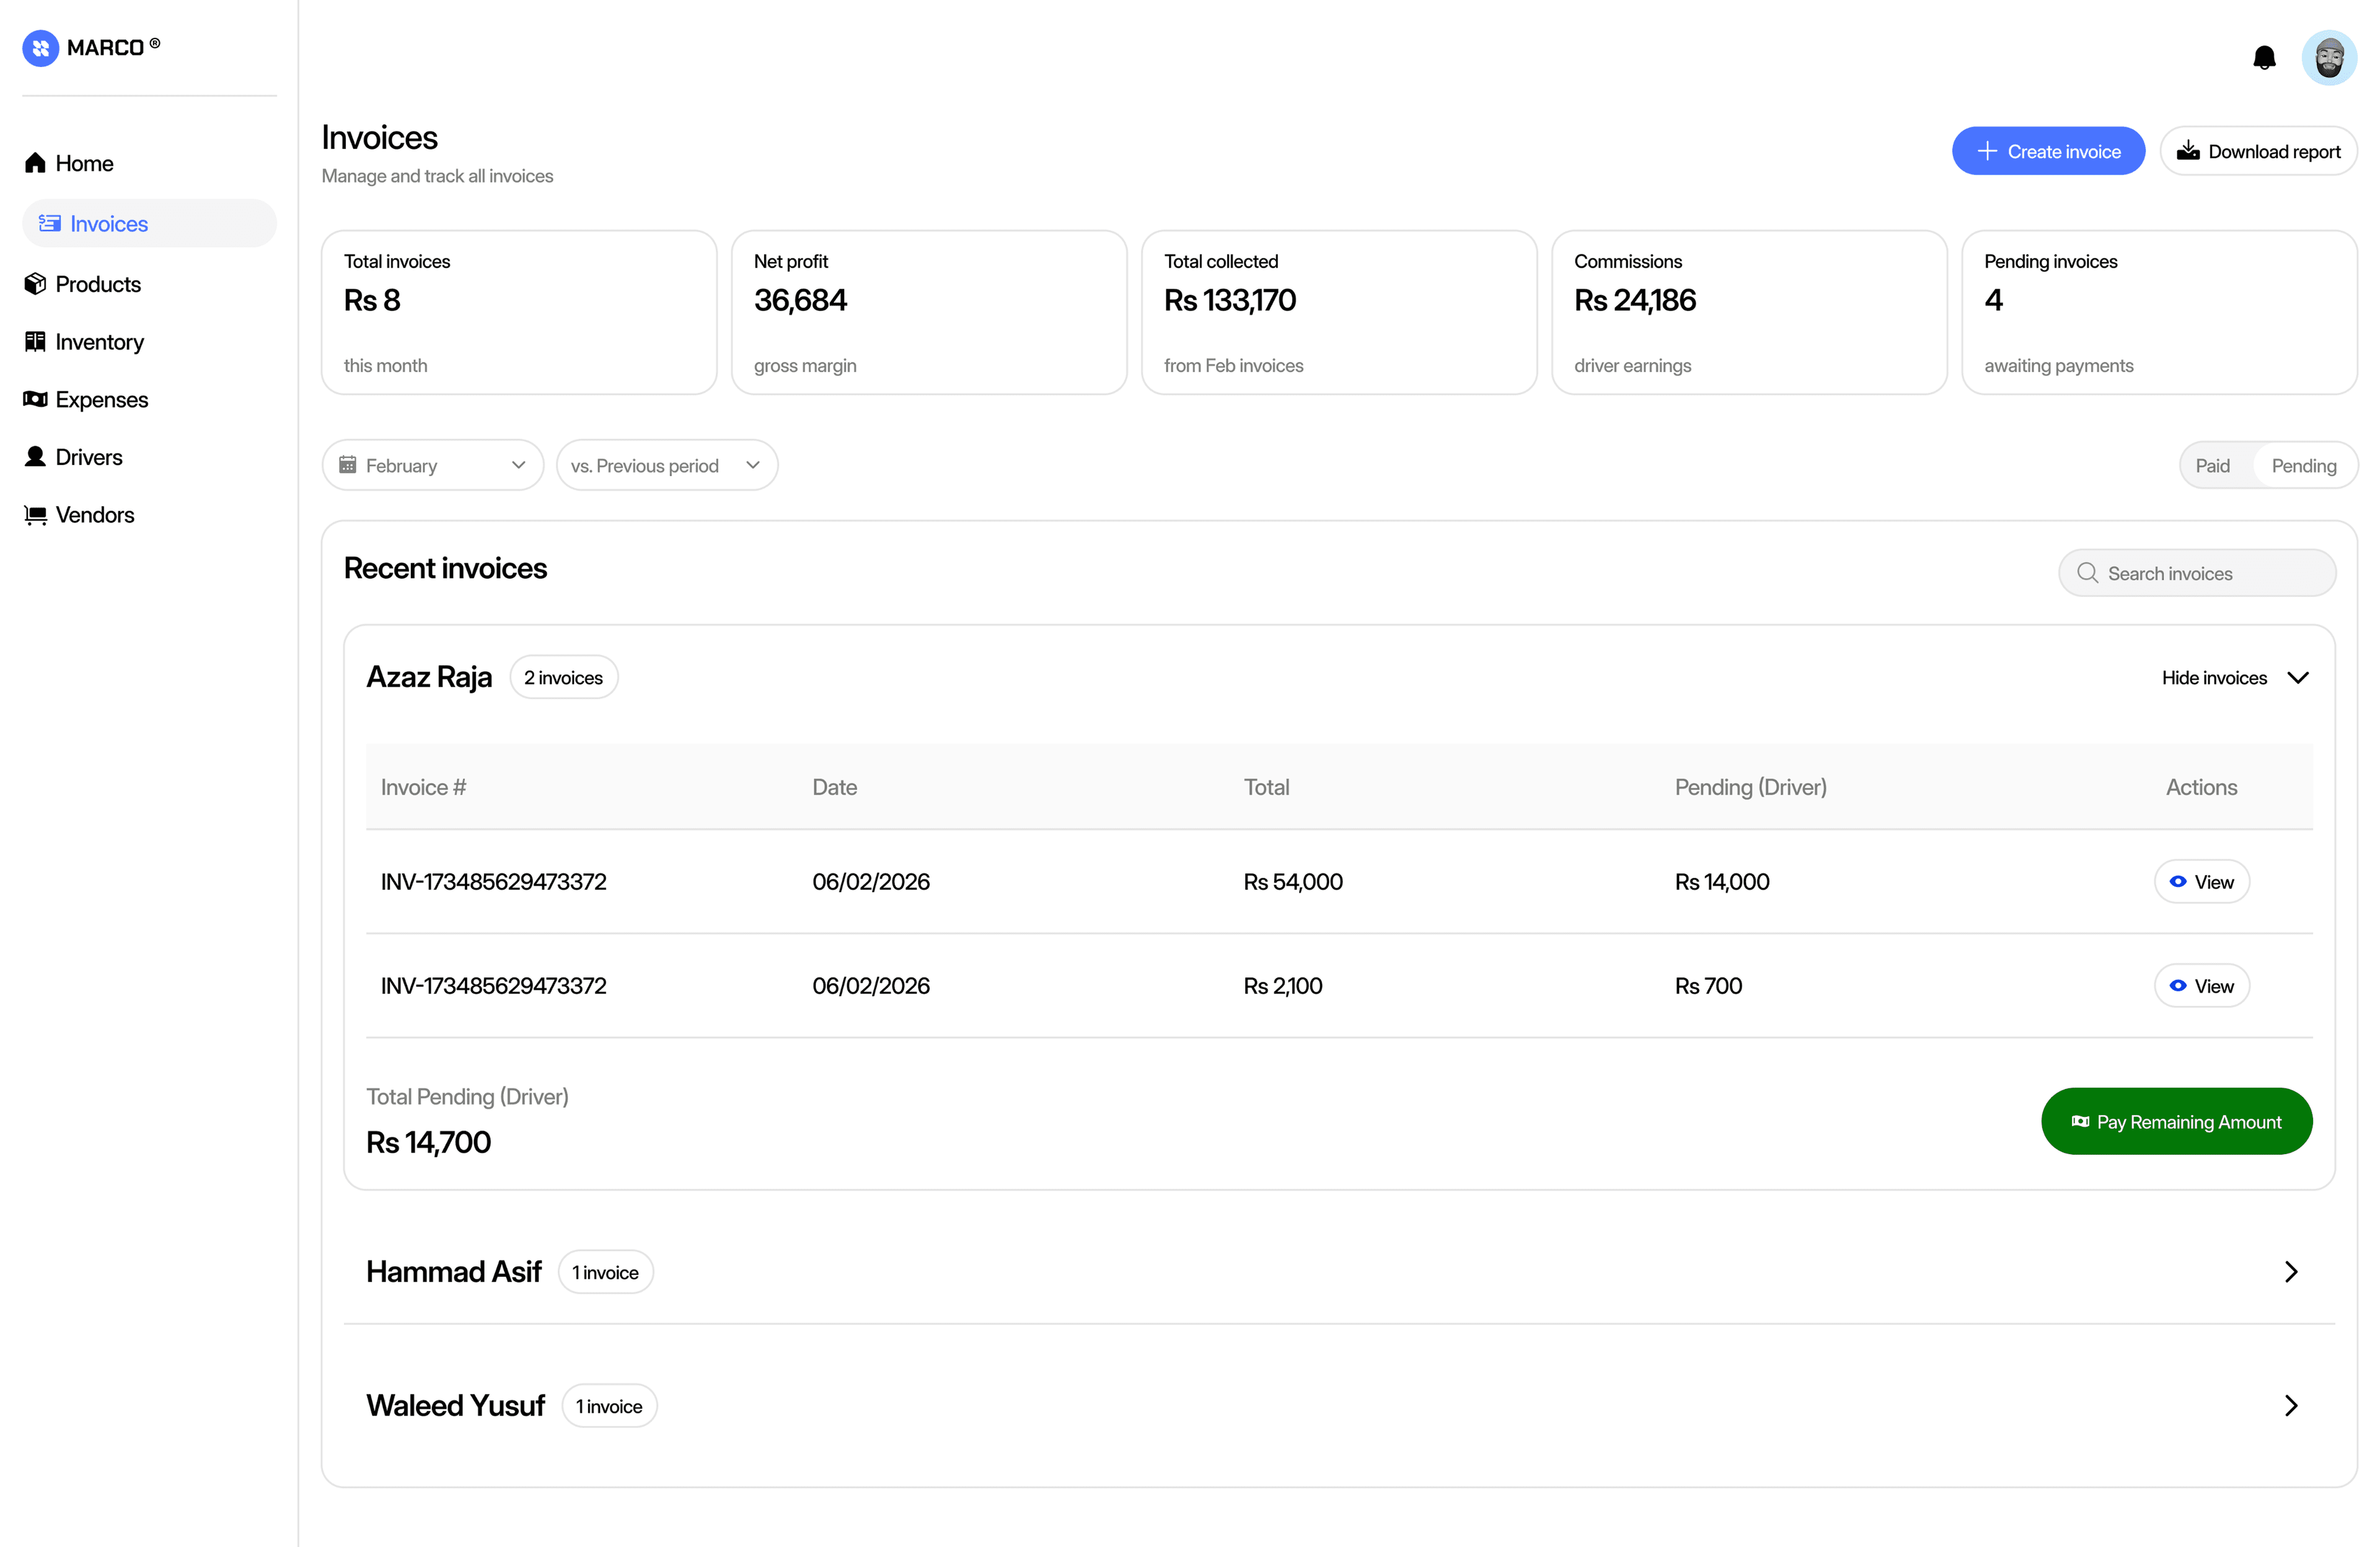This screenshot has width=2380, height=1547.
Task: Click the Home house icon
Action: coord(36,163)
